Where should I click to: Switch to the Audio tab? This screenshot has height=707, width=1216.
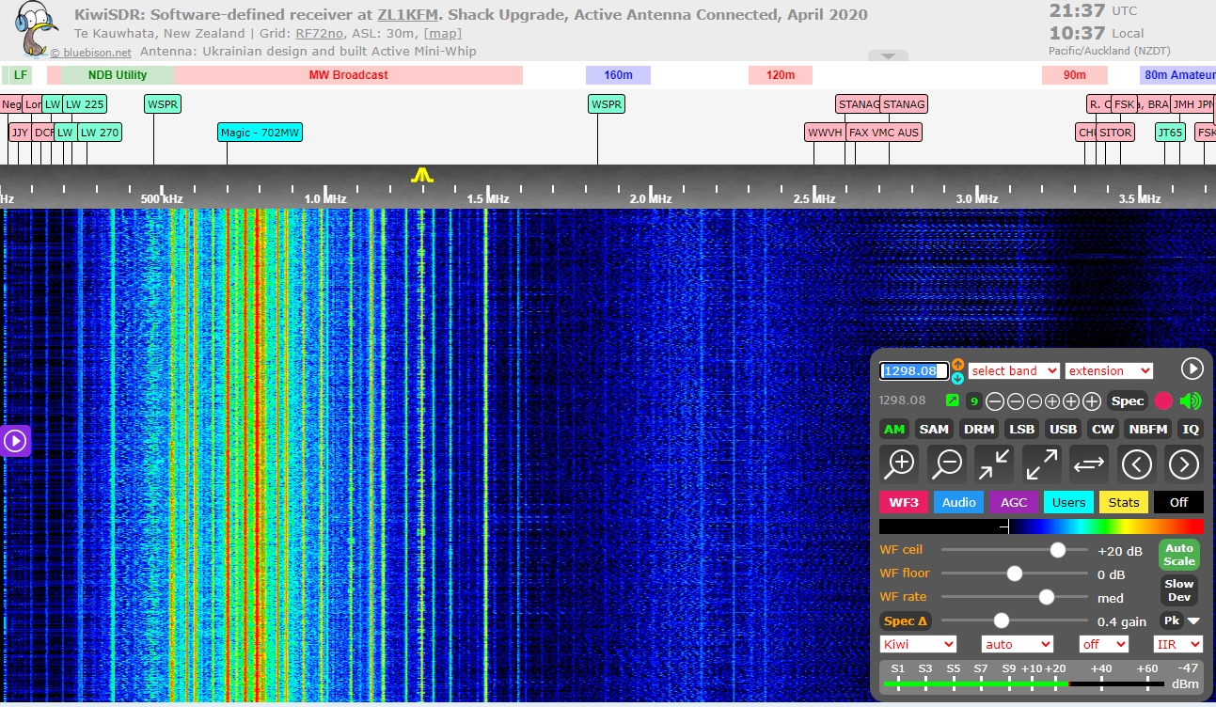tap(958, 502)
